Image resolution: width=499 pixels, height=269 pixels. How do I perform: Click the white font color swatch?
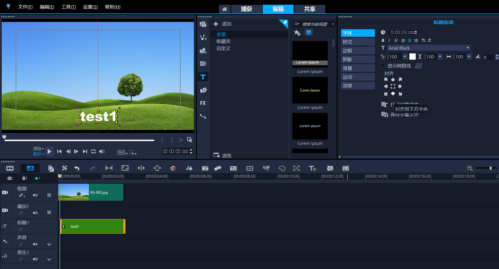412,57
